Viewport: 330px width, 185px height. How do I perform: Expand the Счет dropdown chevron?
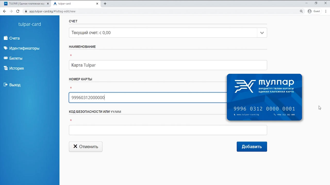pos(262,33)
